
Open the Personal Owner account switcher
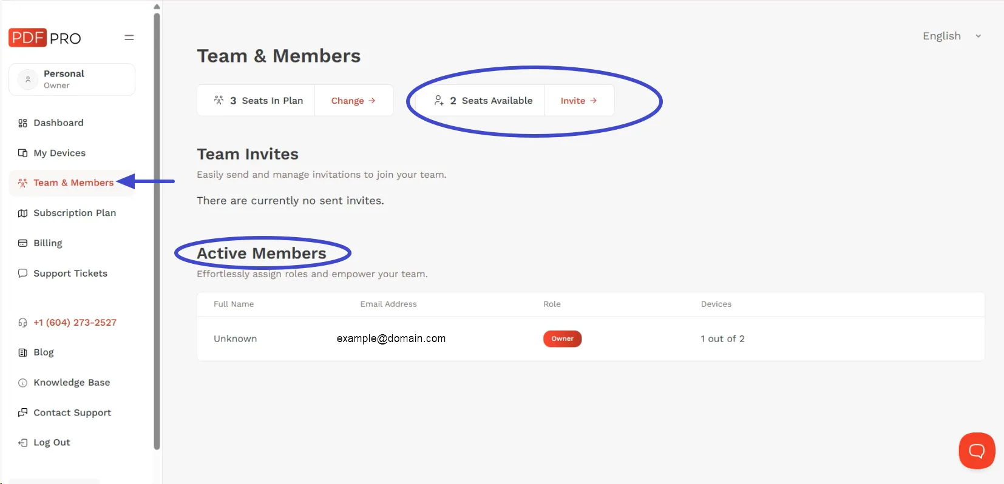pos(72,79)
